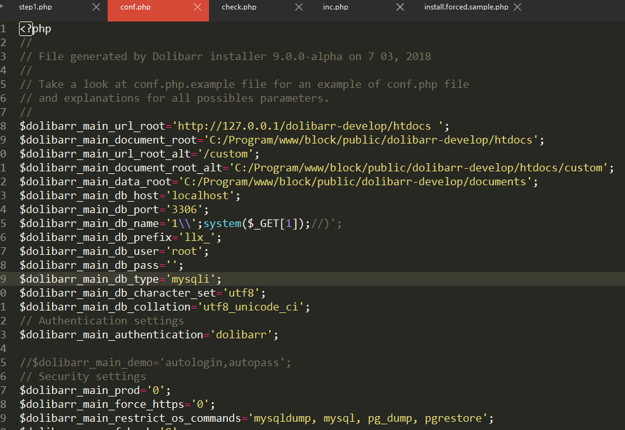
Task: Click the 'mysqli' db type value
Action: (x=191, y=279)
